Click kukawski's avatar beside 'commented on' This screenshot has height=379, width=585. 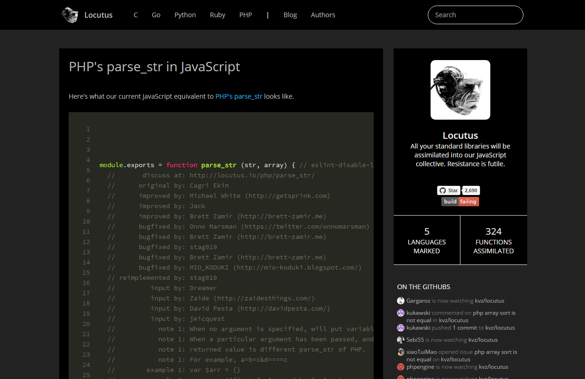tap(401, 313)
